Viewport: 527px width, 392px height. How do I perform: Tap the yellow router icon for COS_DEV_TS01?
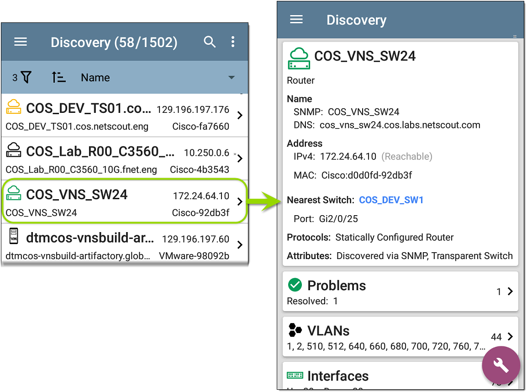[13, 107]
